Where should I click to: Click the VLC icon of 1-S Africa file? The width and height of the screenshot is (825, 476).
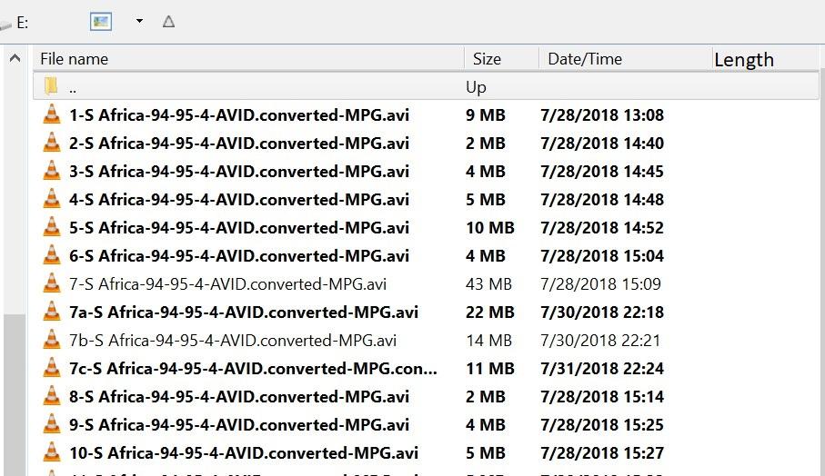click(52, 114)
